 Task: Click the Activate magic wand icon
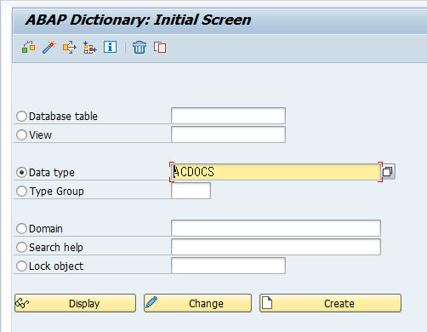click(x=49, y=47)
